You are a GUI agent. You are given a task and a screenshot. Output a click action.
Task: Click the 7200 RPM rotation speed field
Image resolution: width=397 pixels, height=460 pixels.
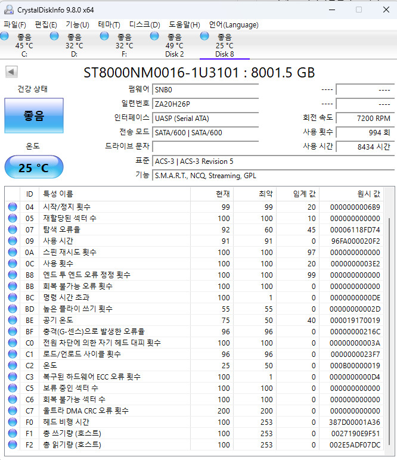tap(365, 118)
